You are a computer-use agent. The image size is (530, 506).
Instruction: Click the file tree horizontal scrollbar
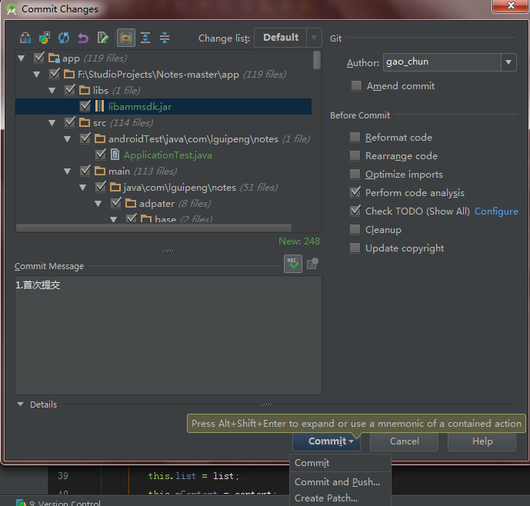153,228
